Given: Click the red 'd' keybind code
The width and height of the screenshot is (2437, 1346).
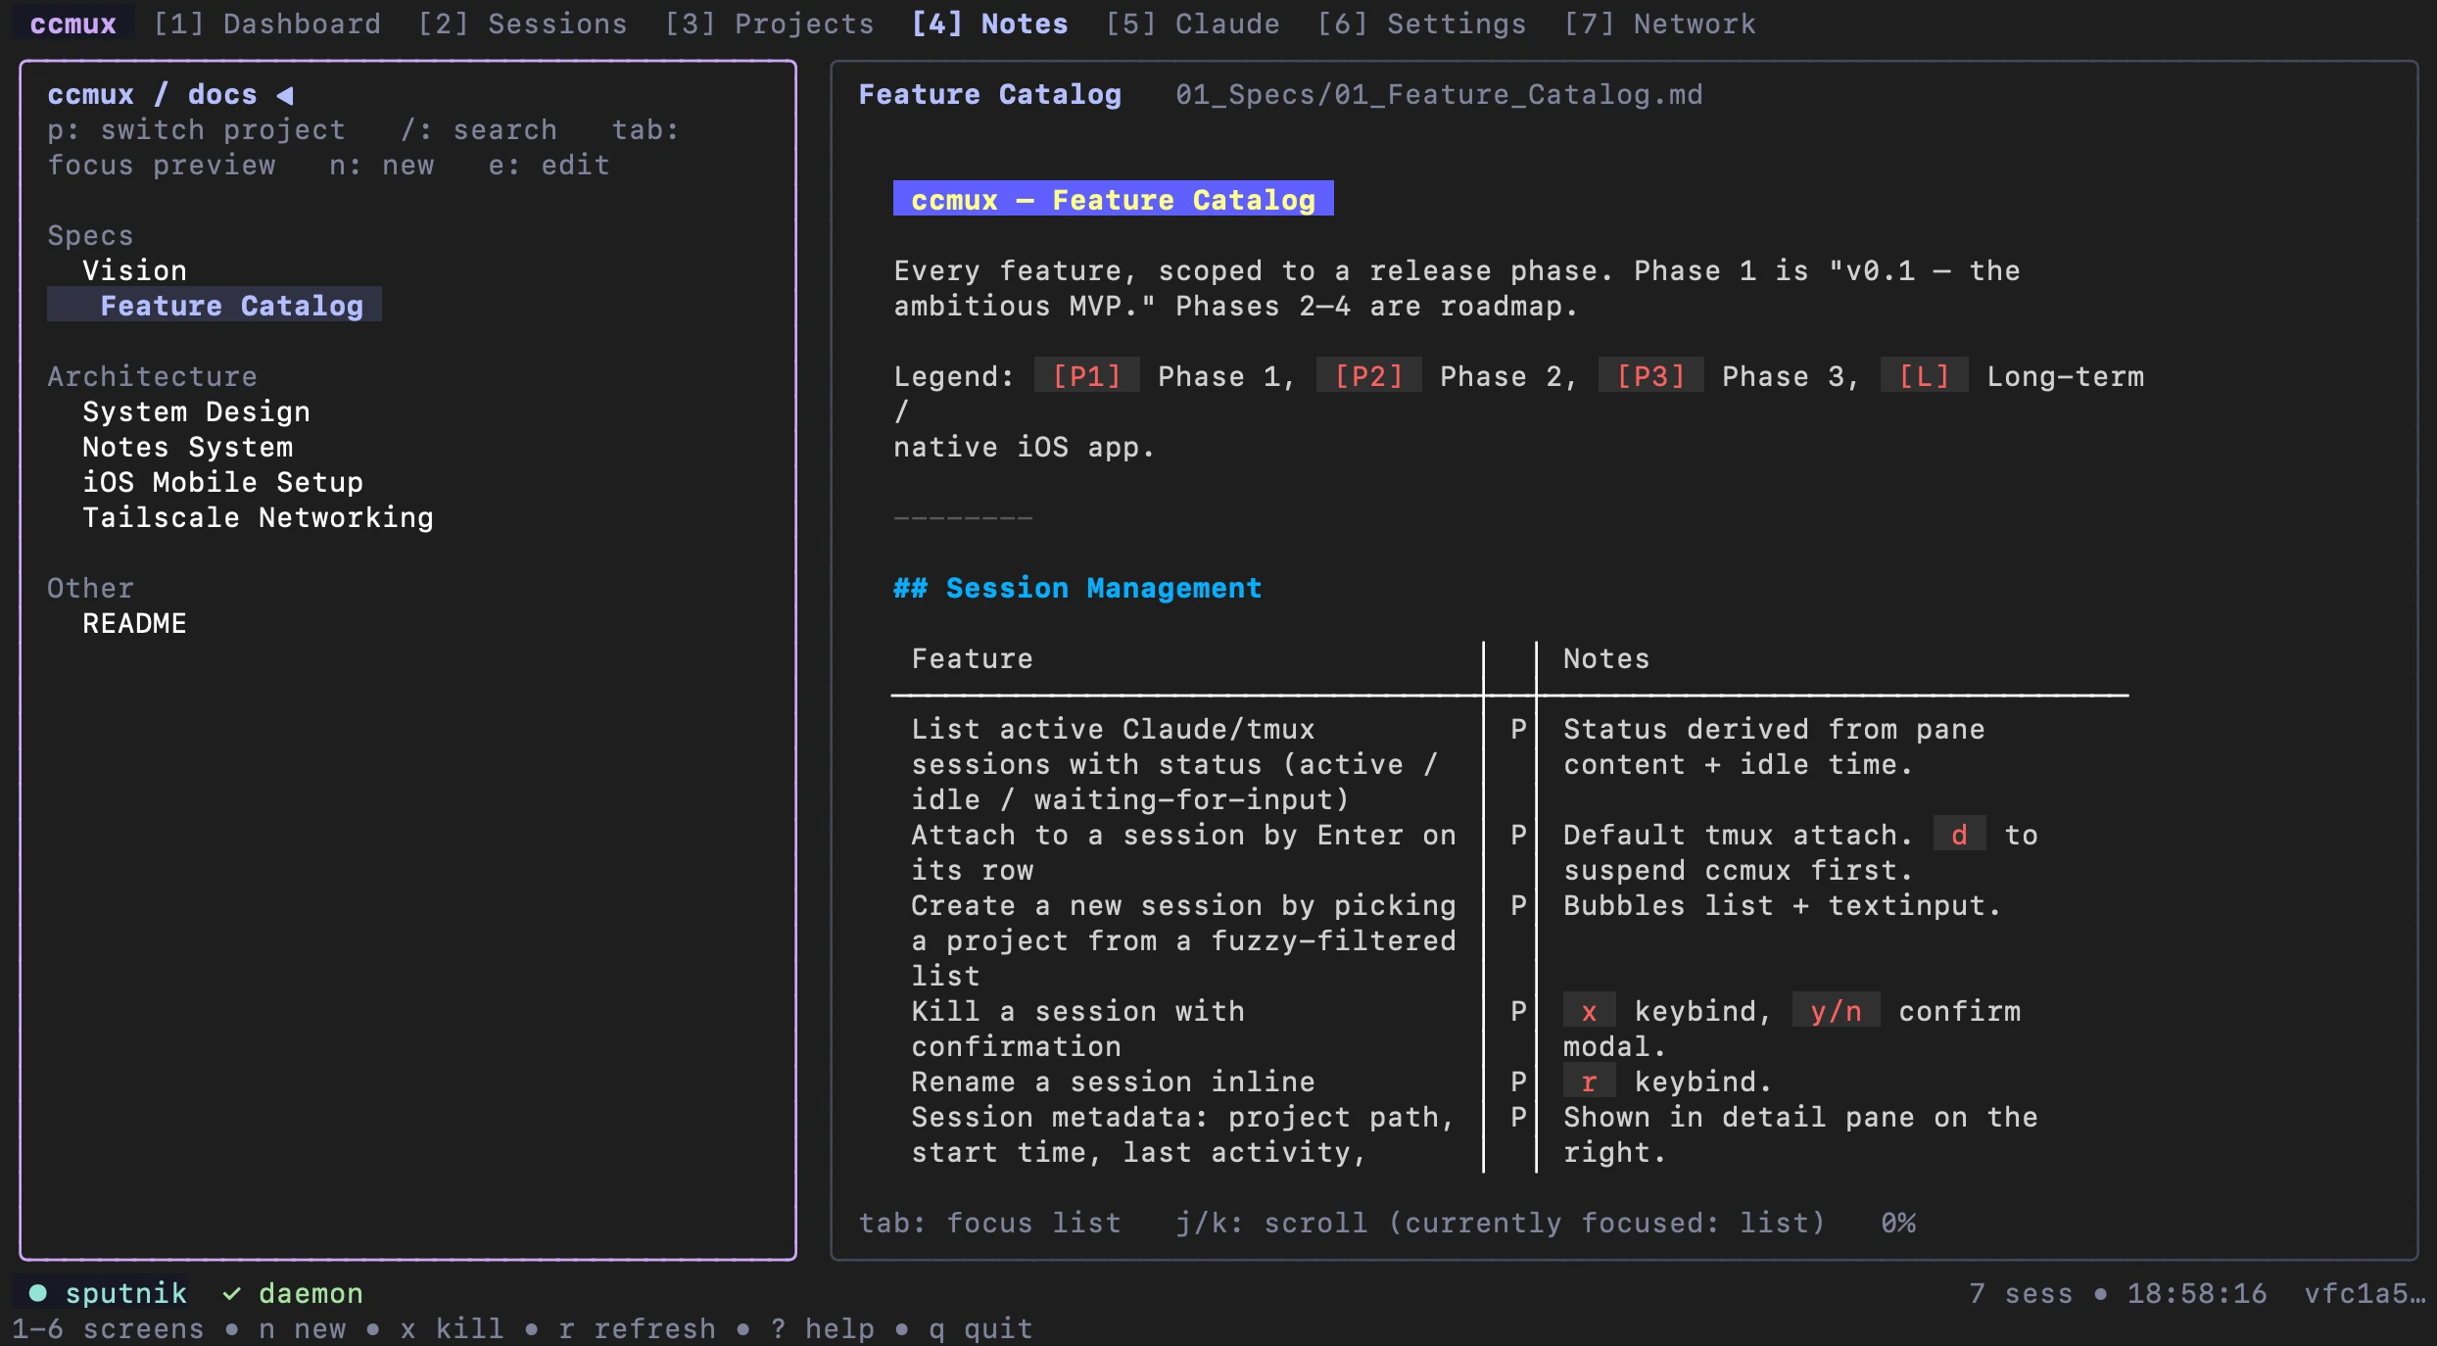Looking at the screenshot, I should [1960, 835].
